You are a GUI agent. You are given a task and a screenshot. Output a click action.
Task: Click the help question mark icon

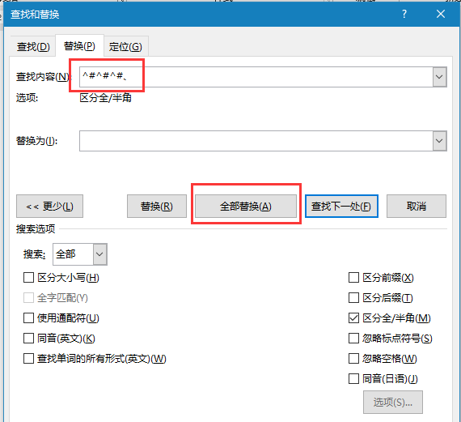[404, 14]
